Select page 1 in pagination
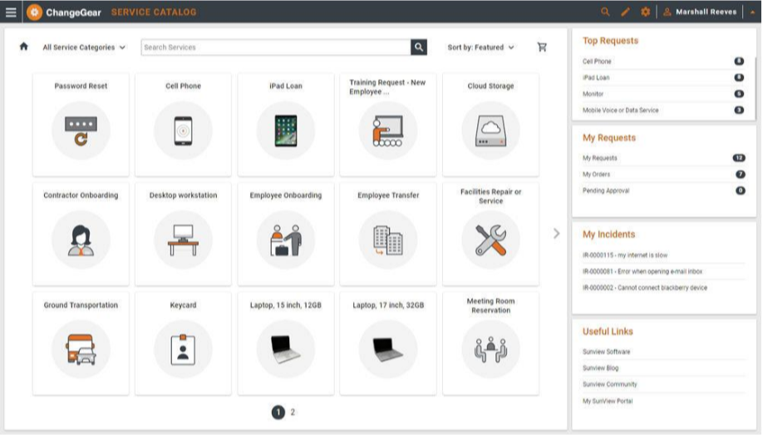763x435 pixels. coord(278,412)
